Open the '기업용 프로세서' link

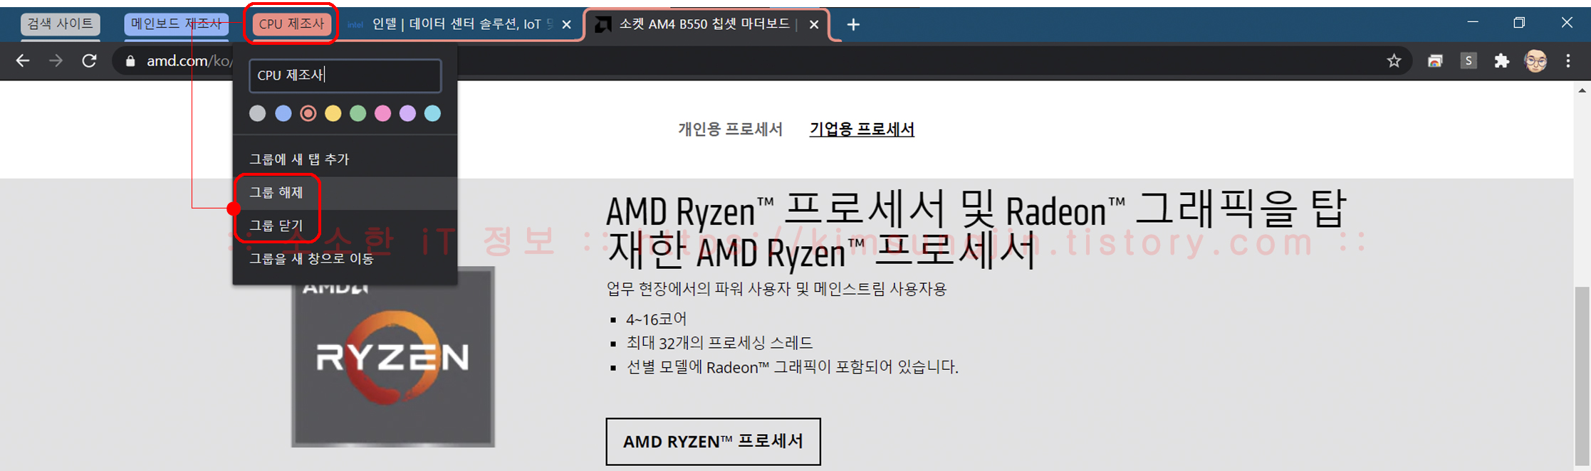(x=862, y=129)
